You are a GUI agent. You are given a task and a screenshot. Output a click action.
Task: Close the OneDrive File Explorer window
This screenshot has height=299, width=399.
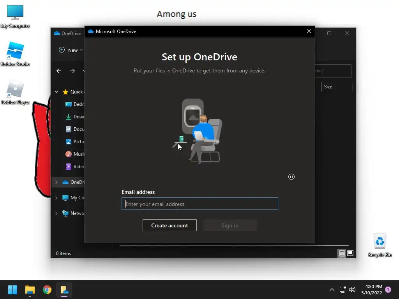pyautogui.click(x=347, y=33)
